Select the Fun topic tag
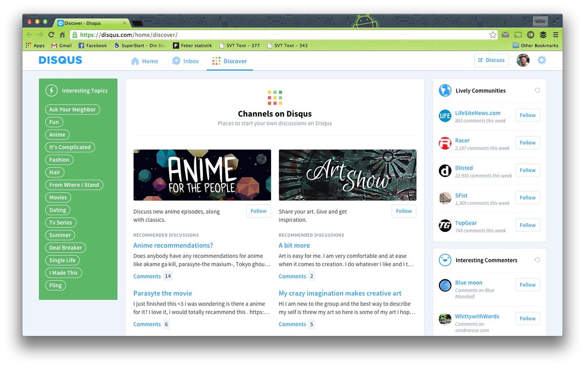Viewport: 585px width, 367px height. click(54, 122)
